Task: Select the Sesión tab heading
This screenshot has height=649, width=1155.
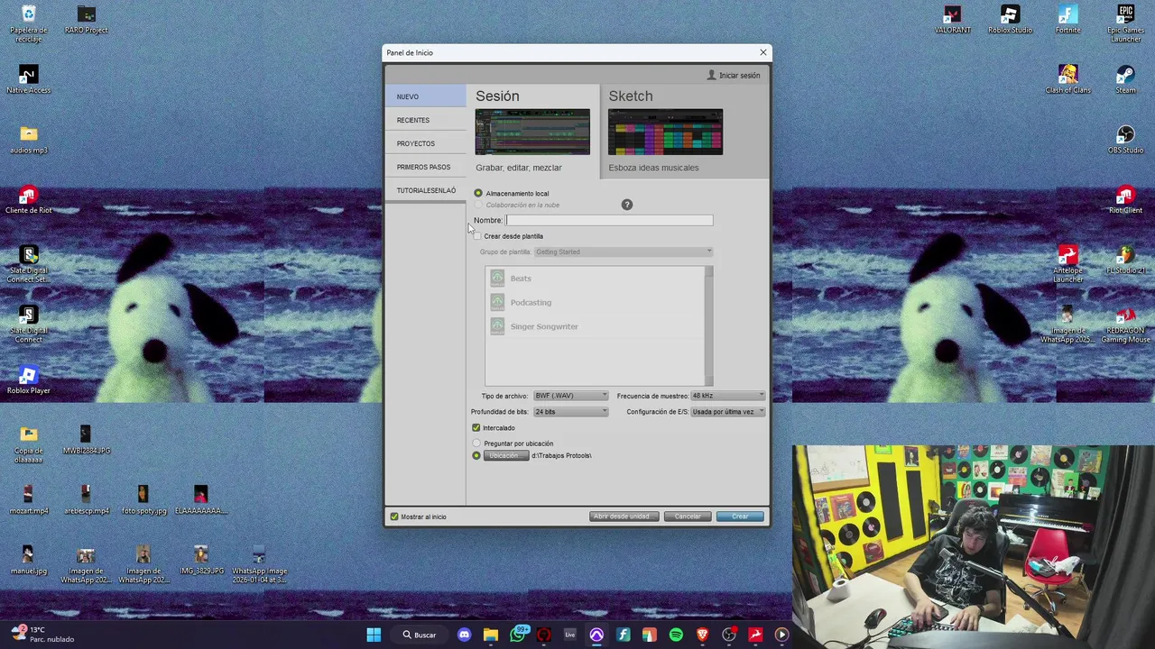Action: tap(497, 96)
